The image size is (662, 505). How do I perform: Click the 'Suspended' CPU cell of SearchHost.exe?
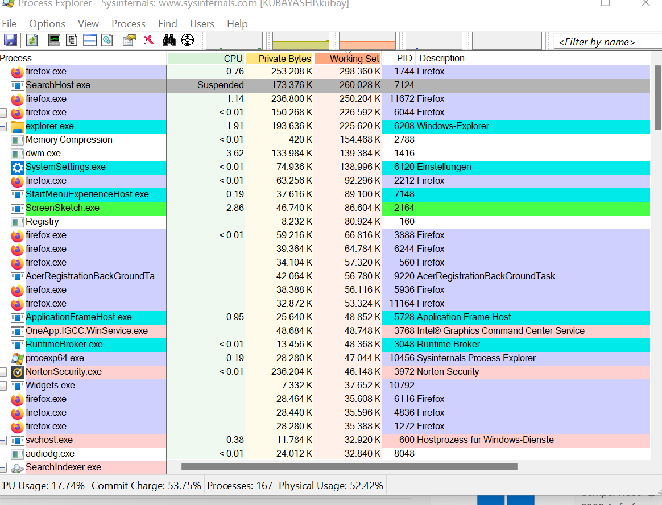[221, 85]
